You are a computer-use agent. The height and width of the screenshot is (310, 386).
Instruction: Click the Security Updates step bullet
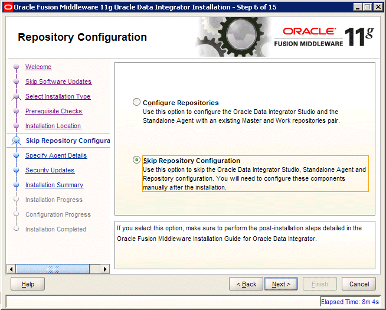pyautogui.click(x=17, y=170)
